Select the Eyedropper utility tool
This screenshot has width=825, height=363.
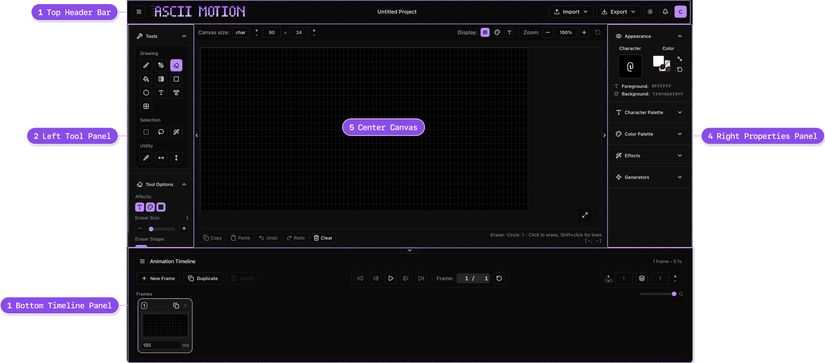pyautogui.click(x=146, y=158)
